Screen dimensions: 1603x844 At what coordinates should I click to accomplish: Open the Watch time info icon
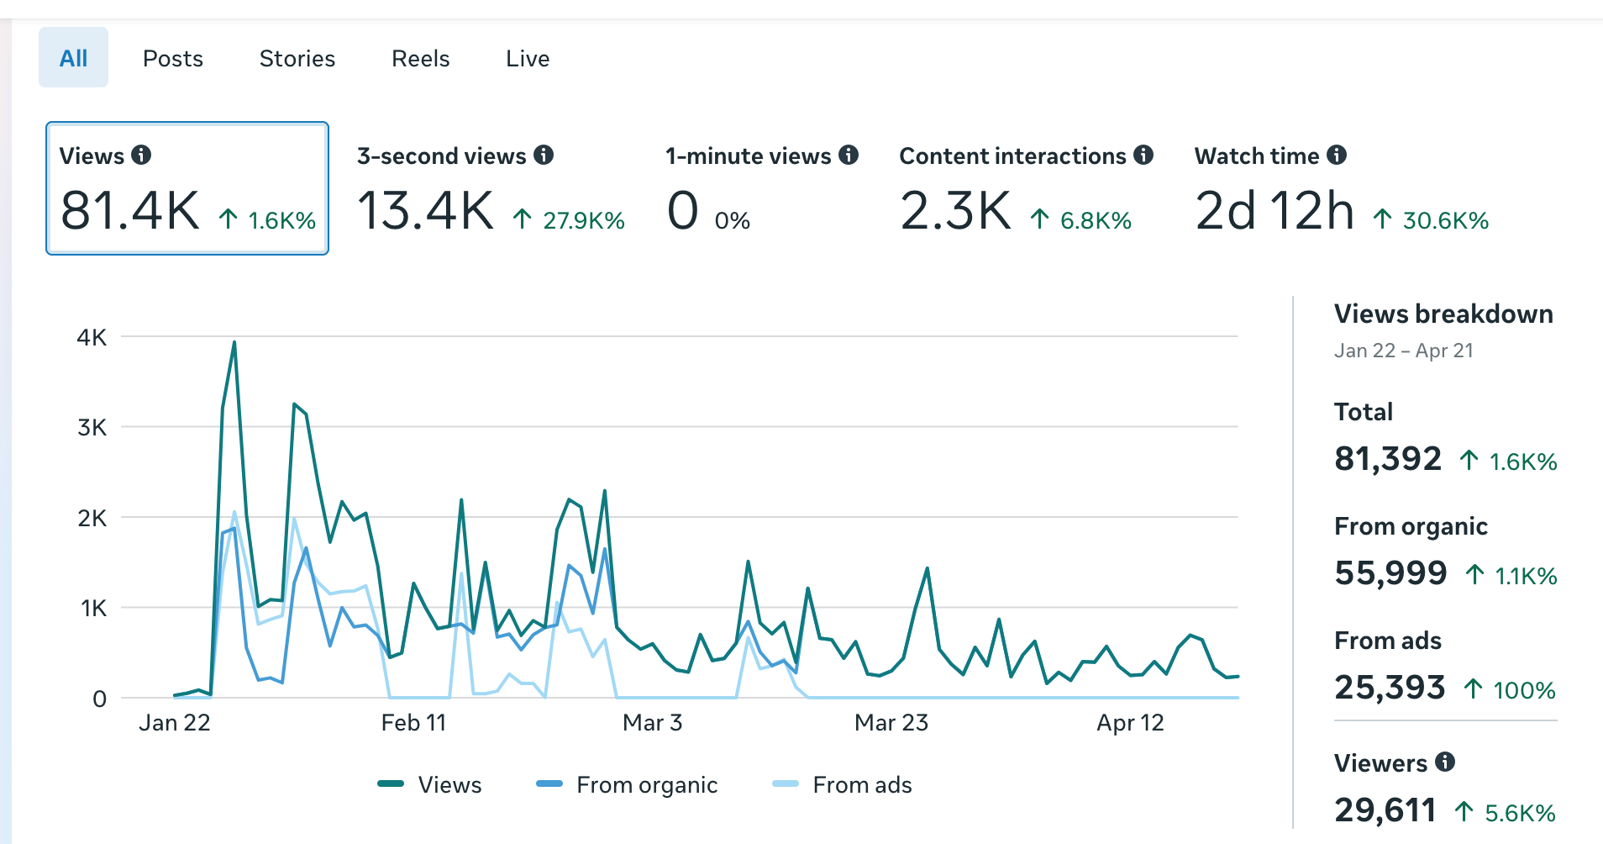pyautogui.click(x=1337, y=155)
